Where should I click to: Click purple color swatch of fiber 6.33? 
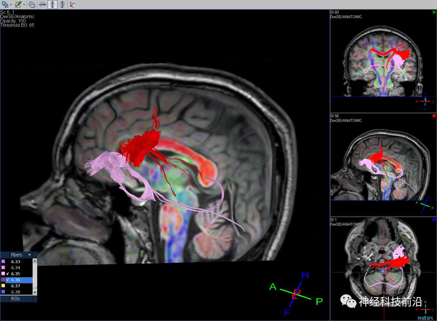pos(3,262)
